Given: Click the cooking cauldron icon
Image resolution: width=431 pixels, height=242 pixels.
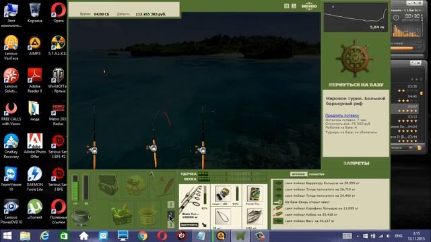Looking at the screenshot, I should [81, 218].
